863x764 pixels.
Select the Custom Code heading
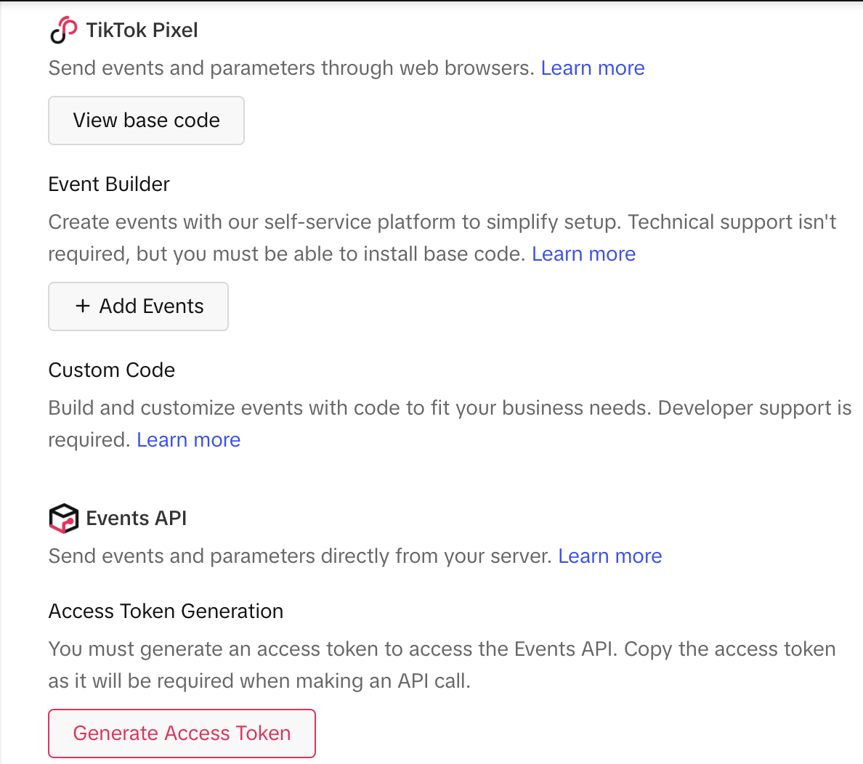112,370
